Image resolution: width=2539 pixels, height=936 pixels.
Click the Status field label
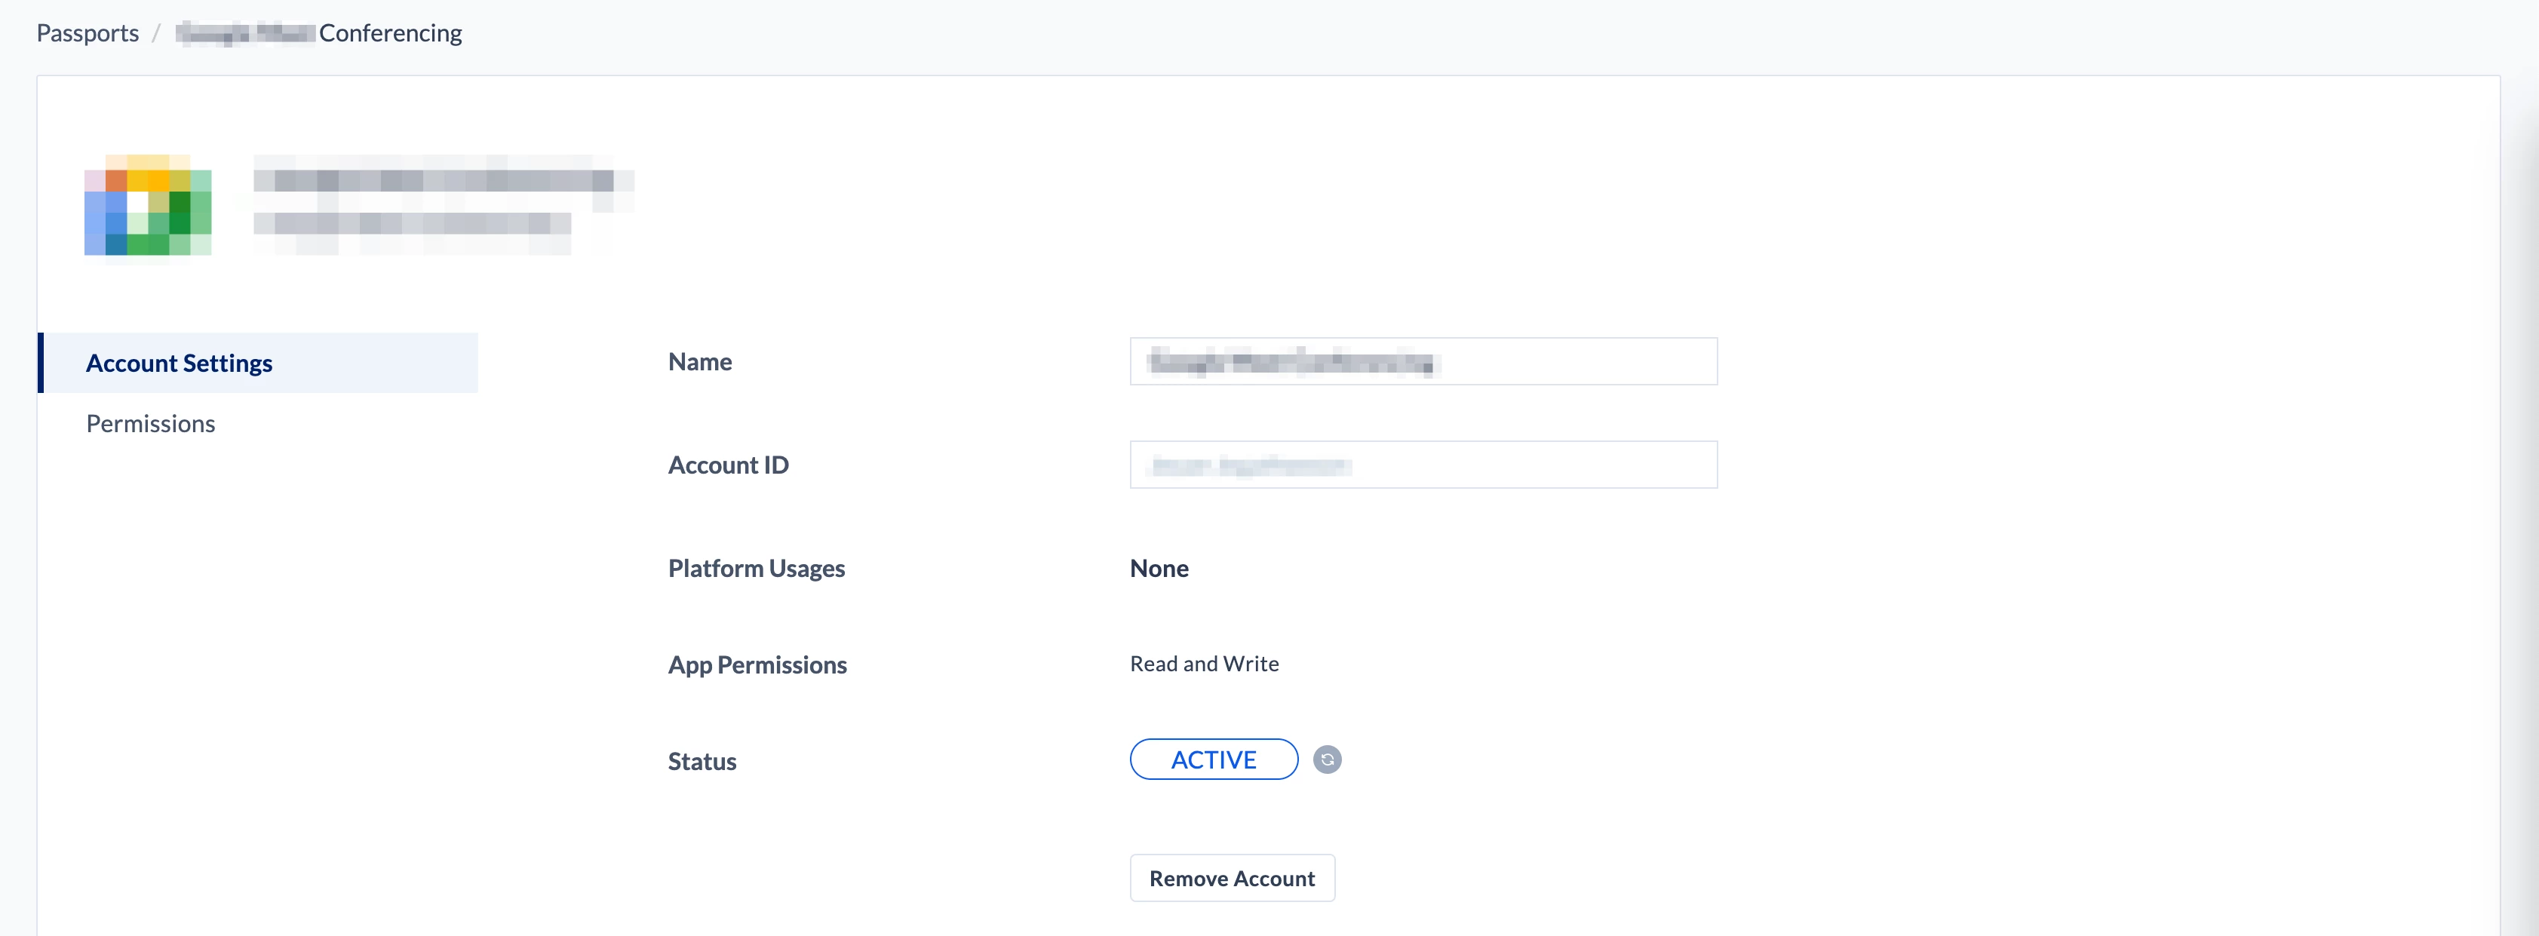click(x=702, y=762)
